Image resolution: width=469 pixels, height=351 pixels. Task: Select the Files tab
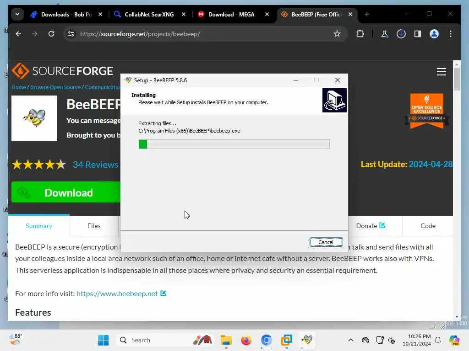[94, 226]
